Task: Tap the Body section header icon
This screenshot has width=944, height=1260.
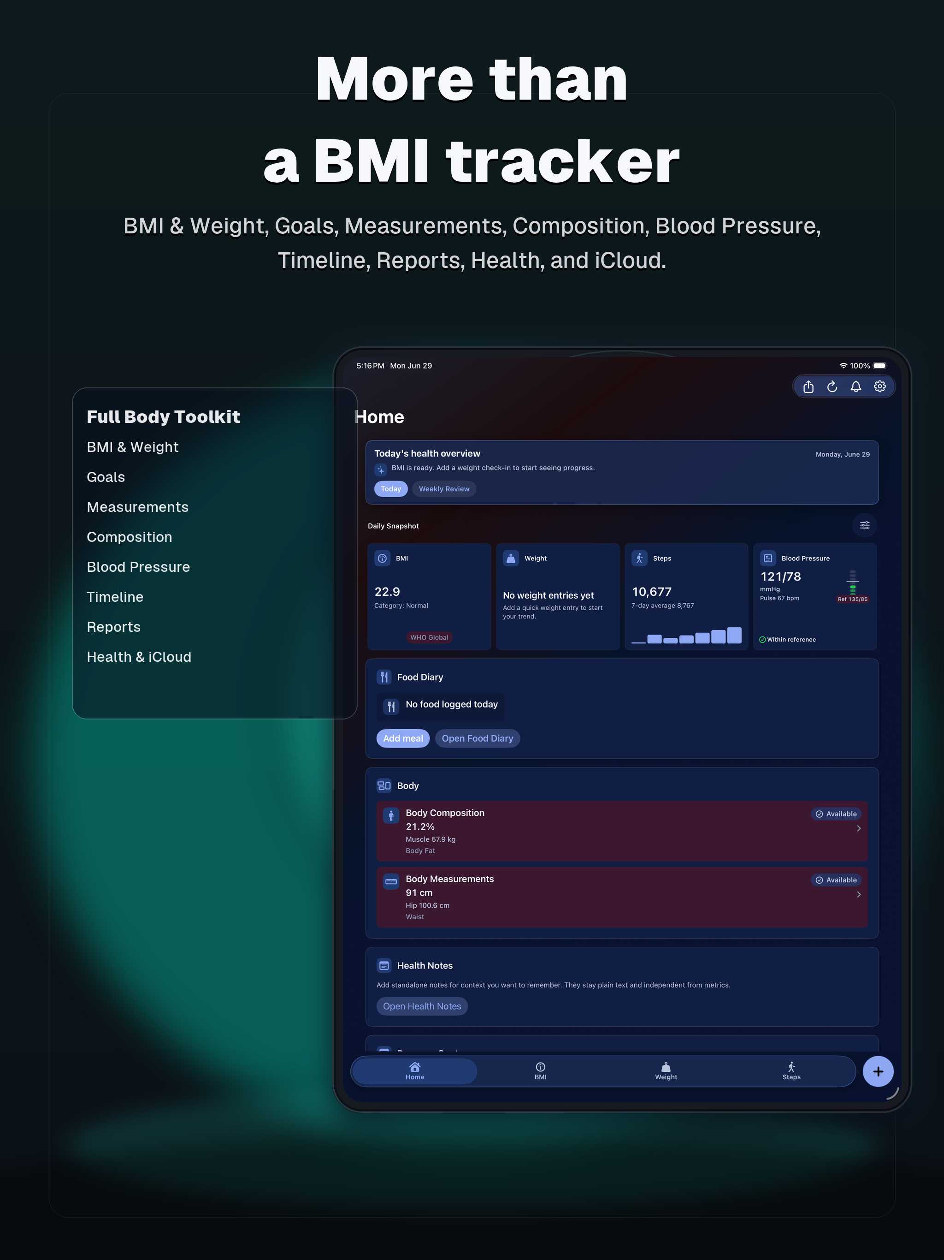Action: coord(384,786)
